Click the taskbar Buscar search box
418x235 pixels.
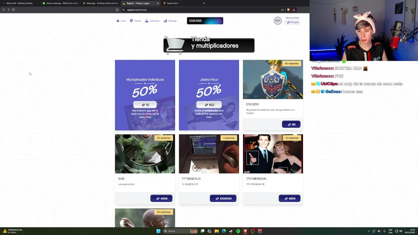[x=181, y=231]
